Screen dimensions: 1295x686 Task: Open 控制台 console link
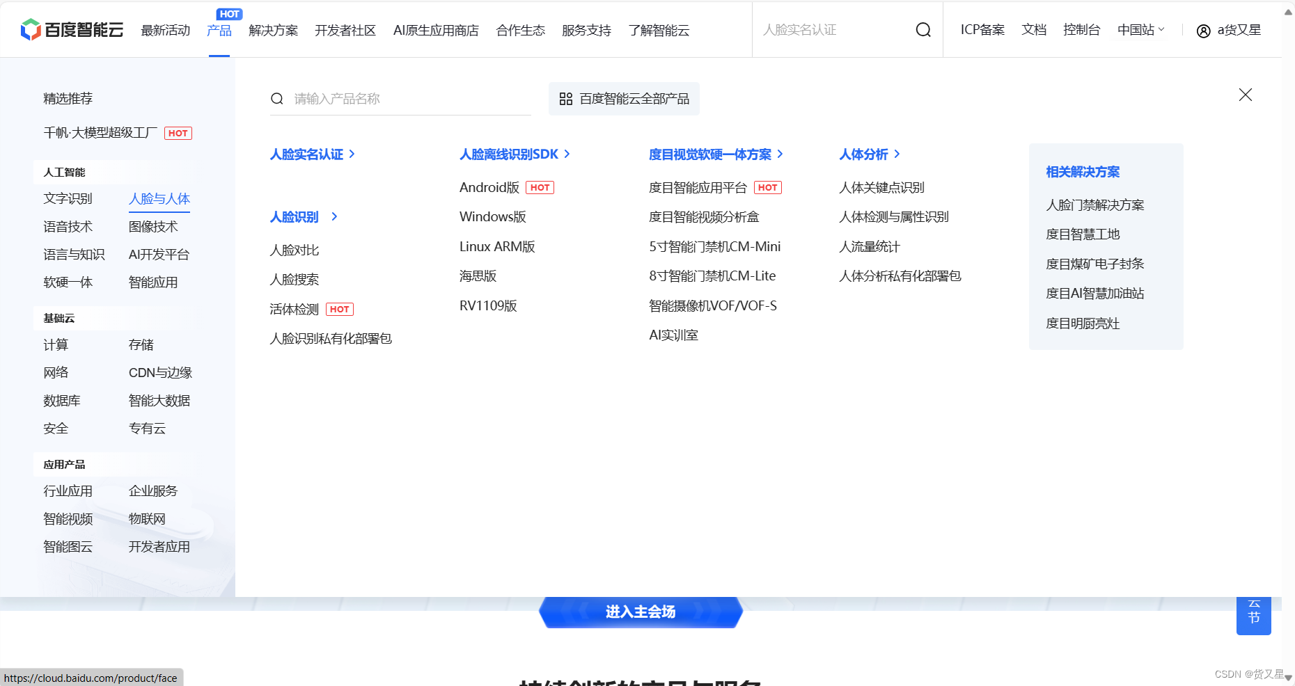coord(1082,30)
